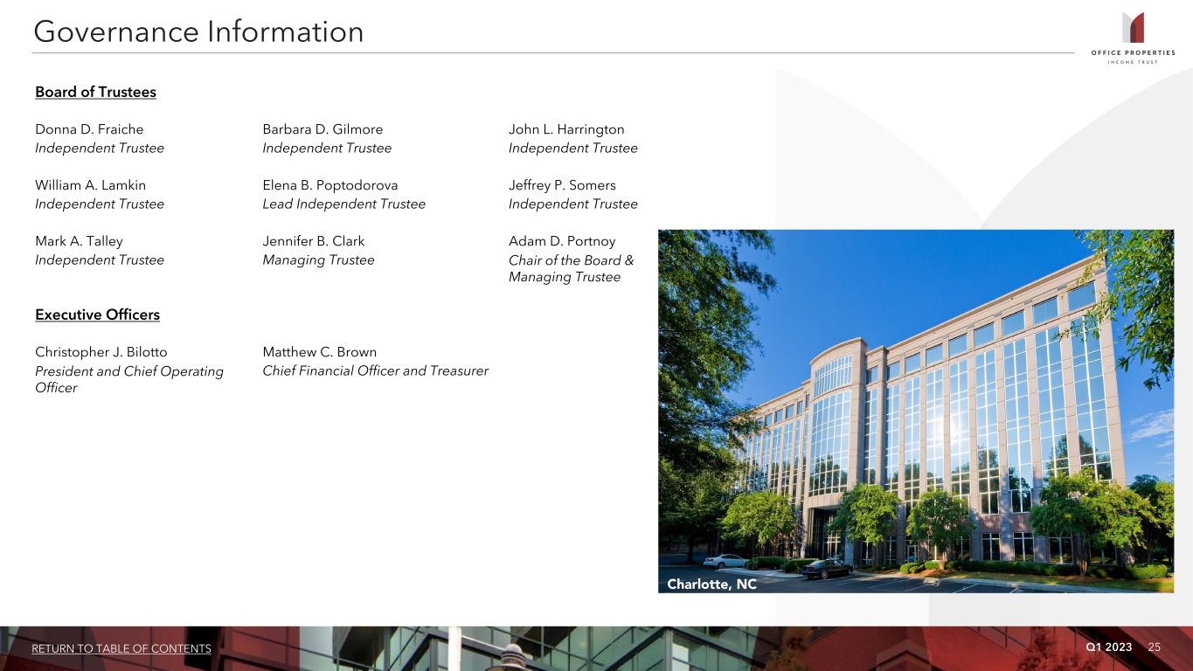The width and height of the screenshot is (1193, 671).
Task: Open the Charlotte office building photo
Action: [x=916, y=411]
